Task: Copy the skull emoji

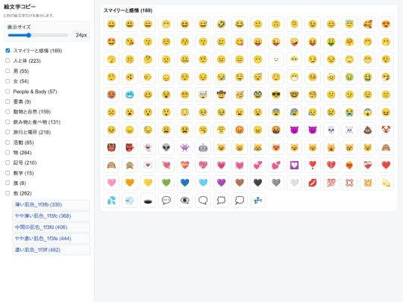Action: [x=331, y=130]
